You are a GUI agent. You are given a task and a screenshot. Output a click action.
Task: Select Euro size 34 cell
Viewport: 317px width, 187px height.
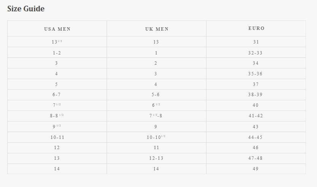(x=256, y=63)
